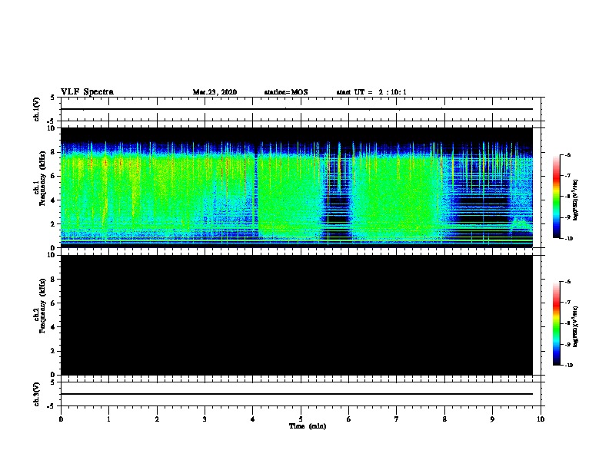609x470 pixels.
Task: Click the upper colorbar's log PSD label
Action: tap(575, 200)
